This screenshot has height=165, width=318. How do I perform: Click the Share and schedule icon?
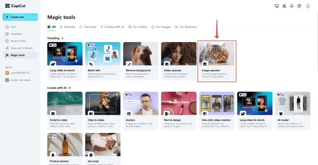(x=7, y=48)
